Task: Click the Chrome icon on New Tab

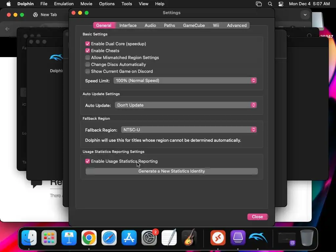Action: tap(35, 15)
